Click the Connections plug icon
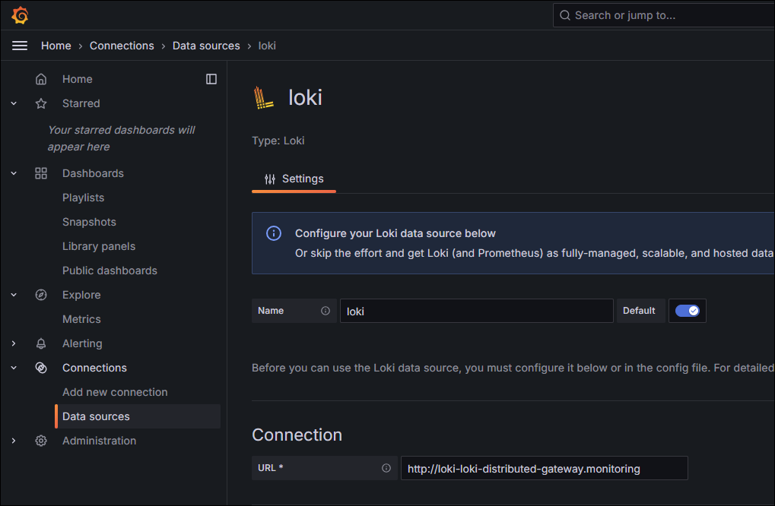The width and height of the screenshot is (775, 506). coord(41,368)
